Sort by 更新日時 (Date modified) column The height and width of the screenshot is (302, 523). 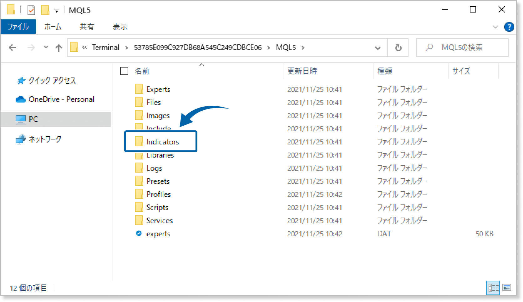[x=302, y=71]
